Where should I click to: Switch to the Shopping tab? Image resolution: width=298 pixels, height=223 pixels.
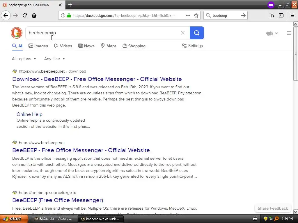click(x=134, y=46)
